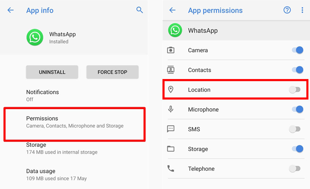Tap the Microphone permission icon
The height and width of the screenshot is (189, 310).
point(170,109)
